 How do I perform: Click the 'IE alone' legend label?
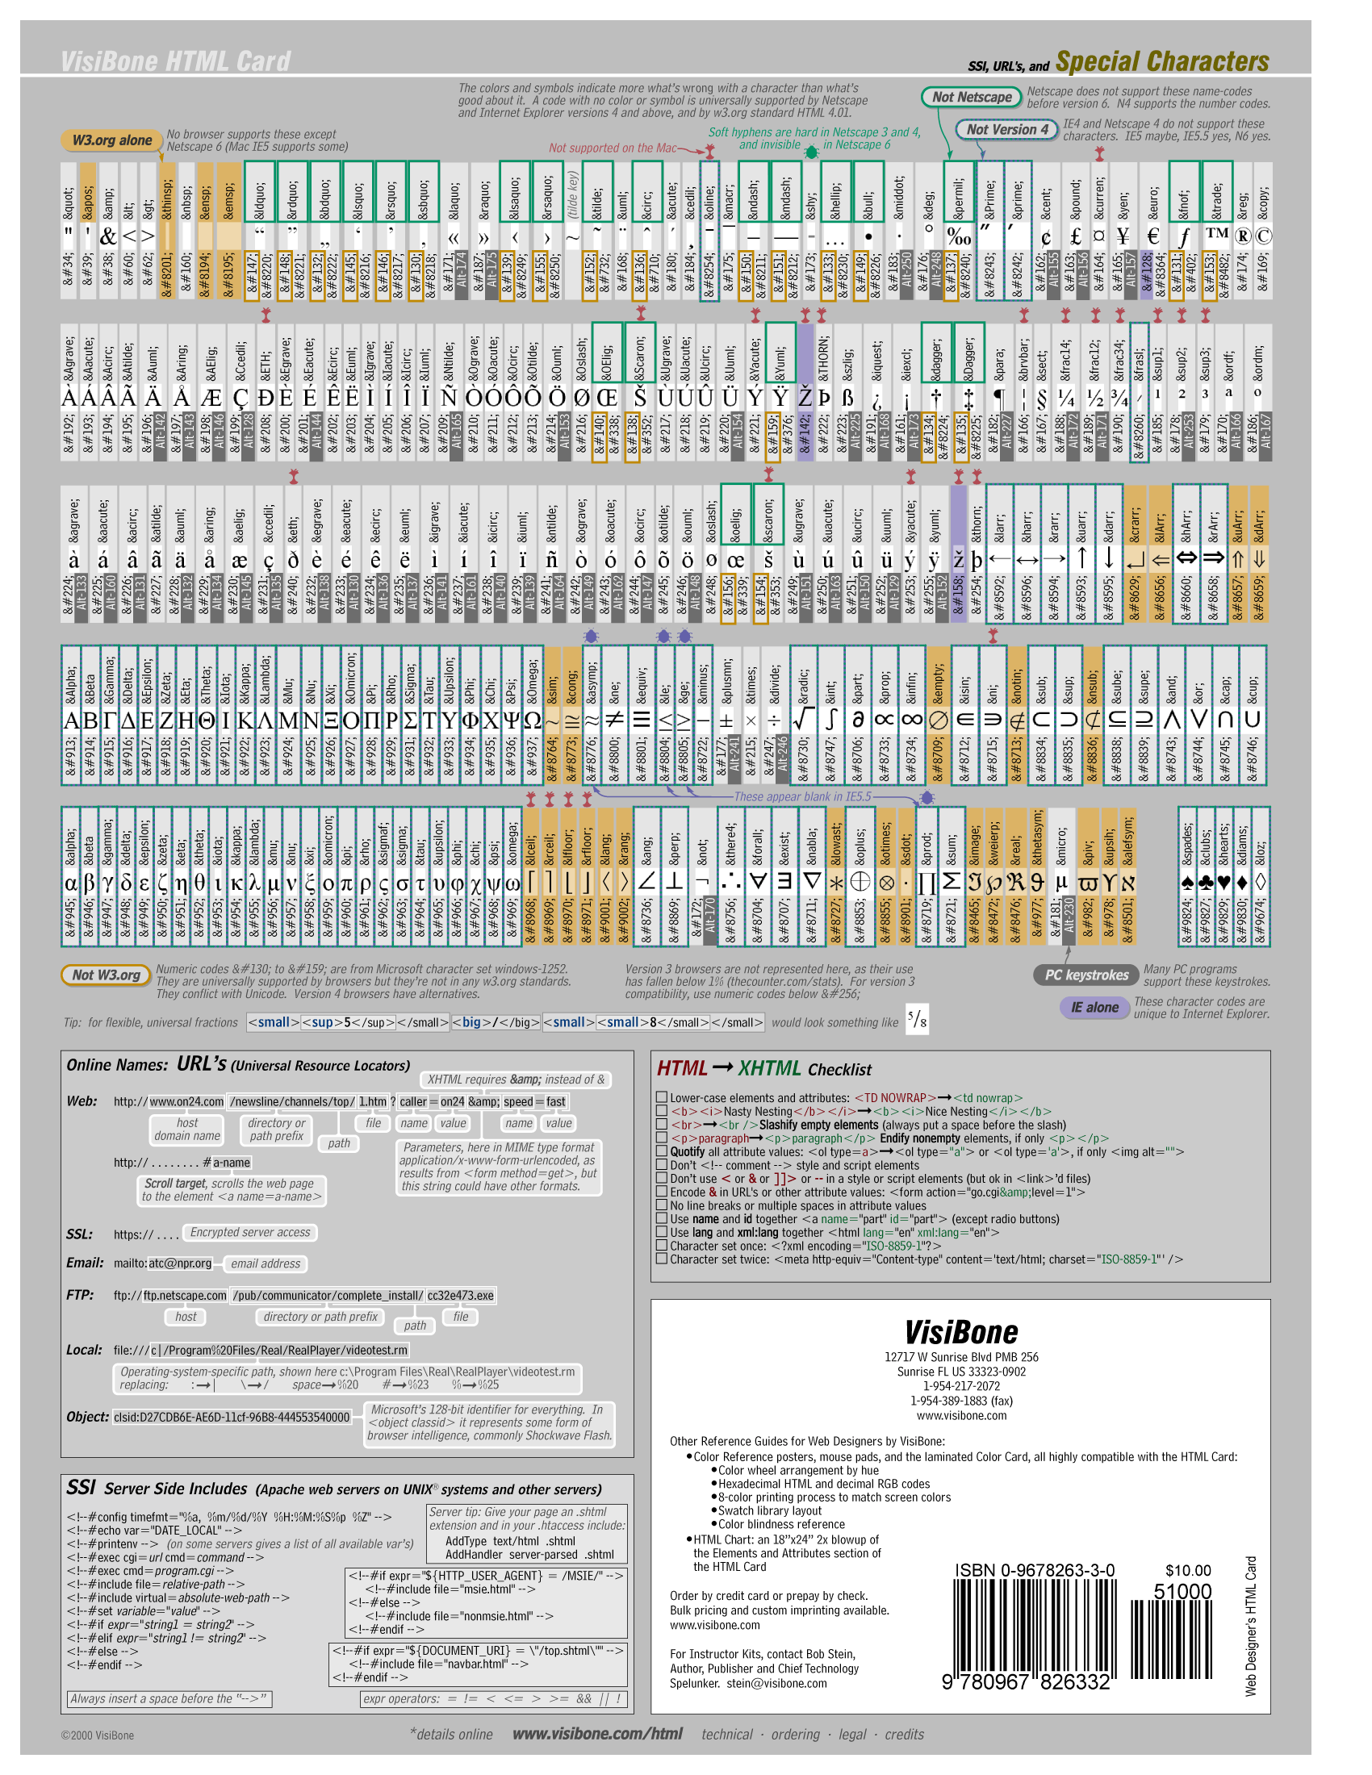pos(1094,1008)
